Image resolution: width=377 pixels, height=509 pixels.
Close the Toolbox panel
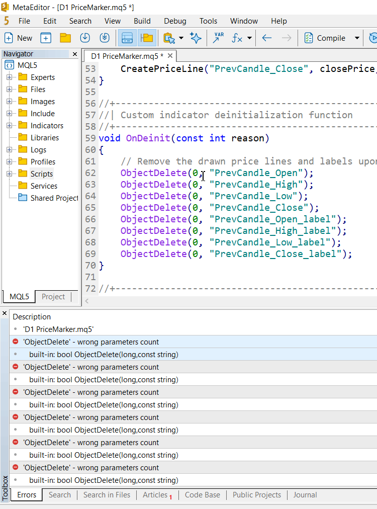click(x=5, y=313)
